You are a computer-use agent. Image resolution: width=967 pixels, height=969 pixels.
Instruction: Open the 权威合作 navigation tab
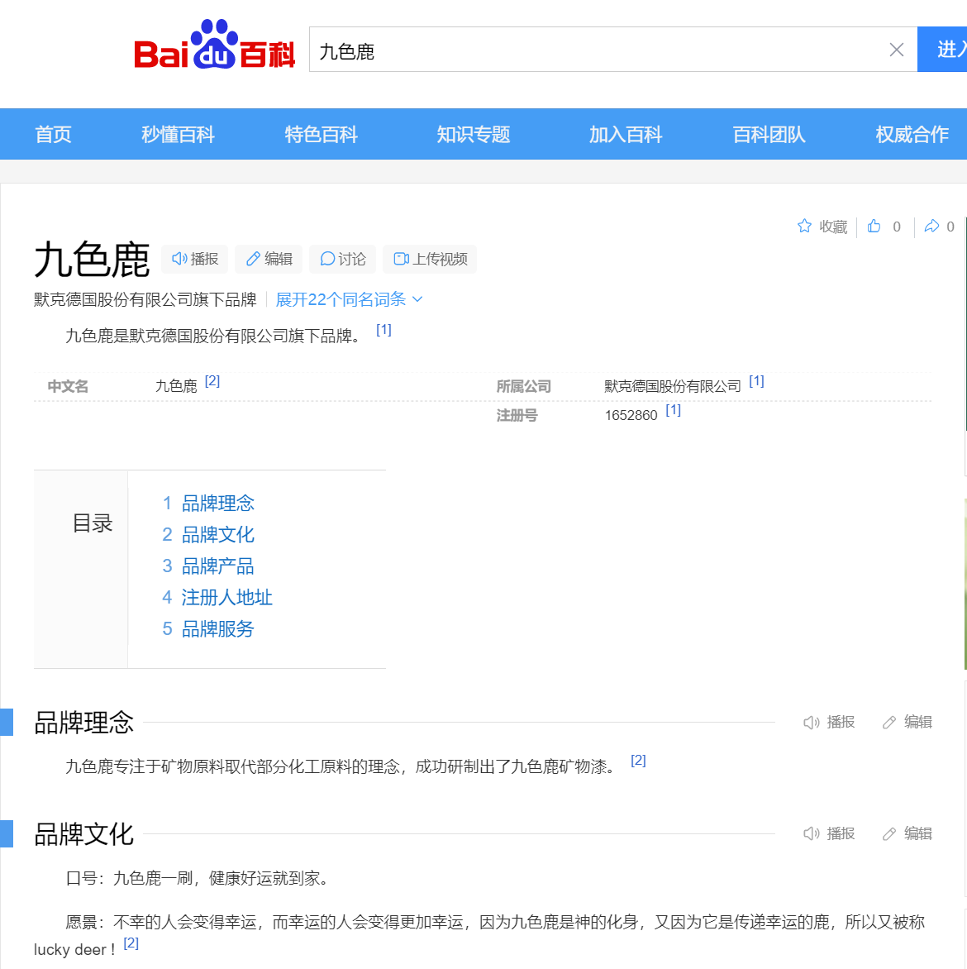coord(912,134)
